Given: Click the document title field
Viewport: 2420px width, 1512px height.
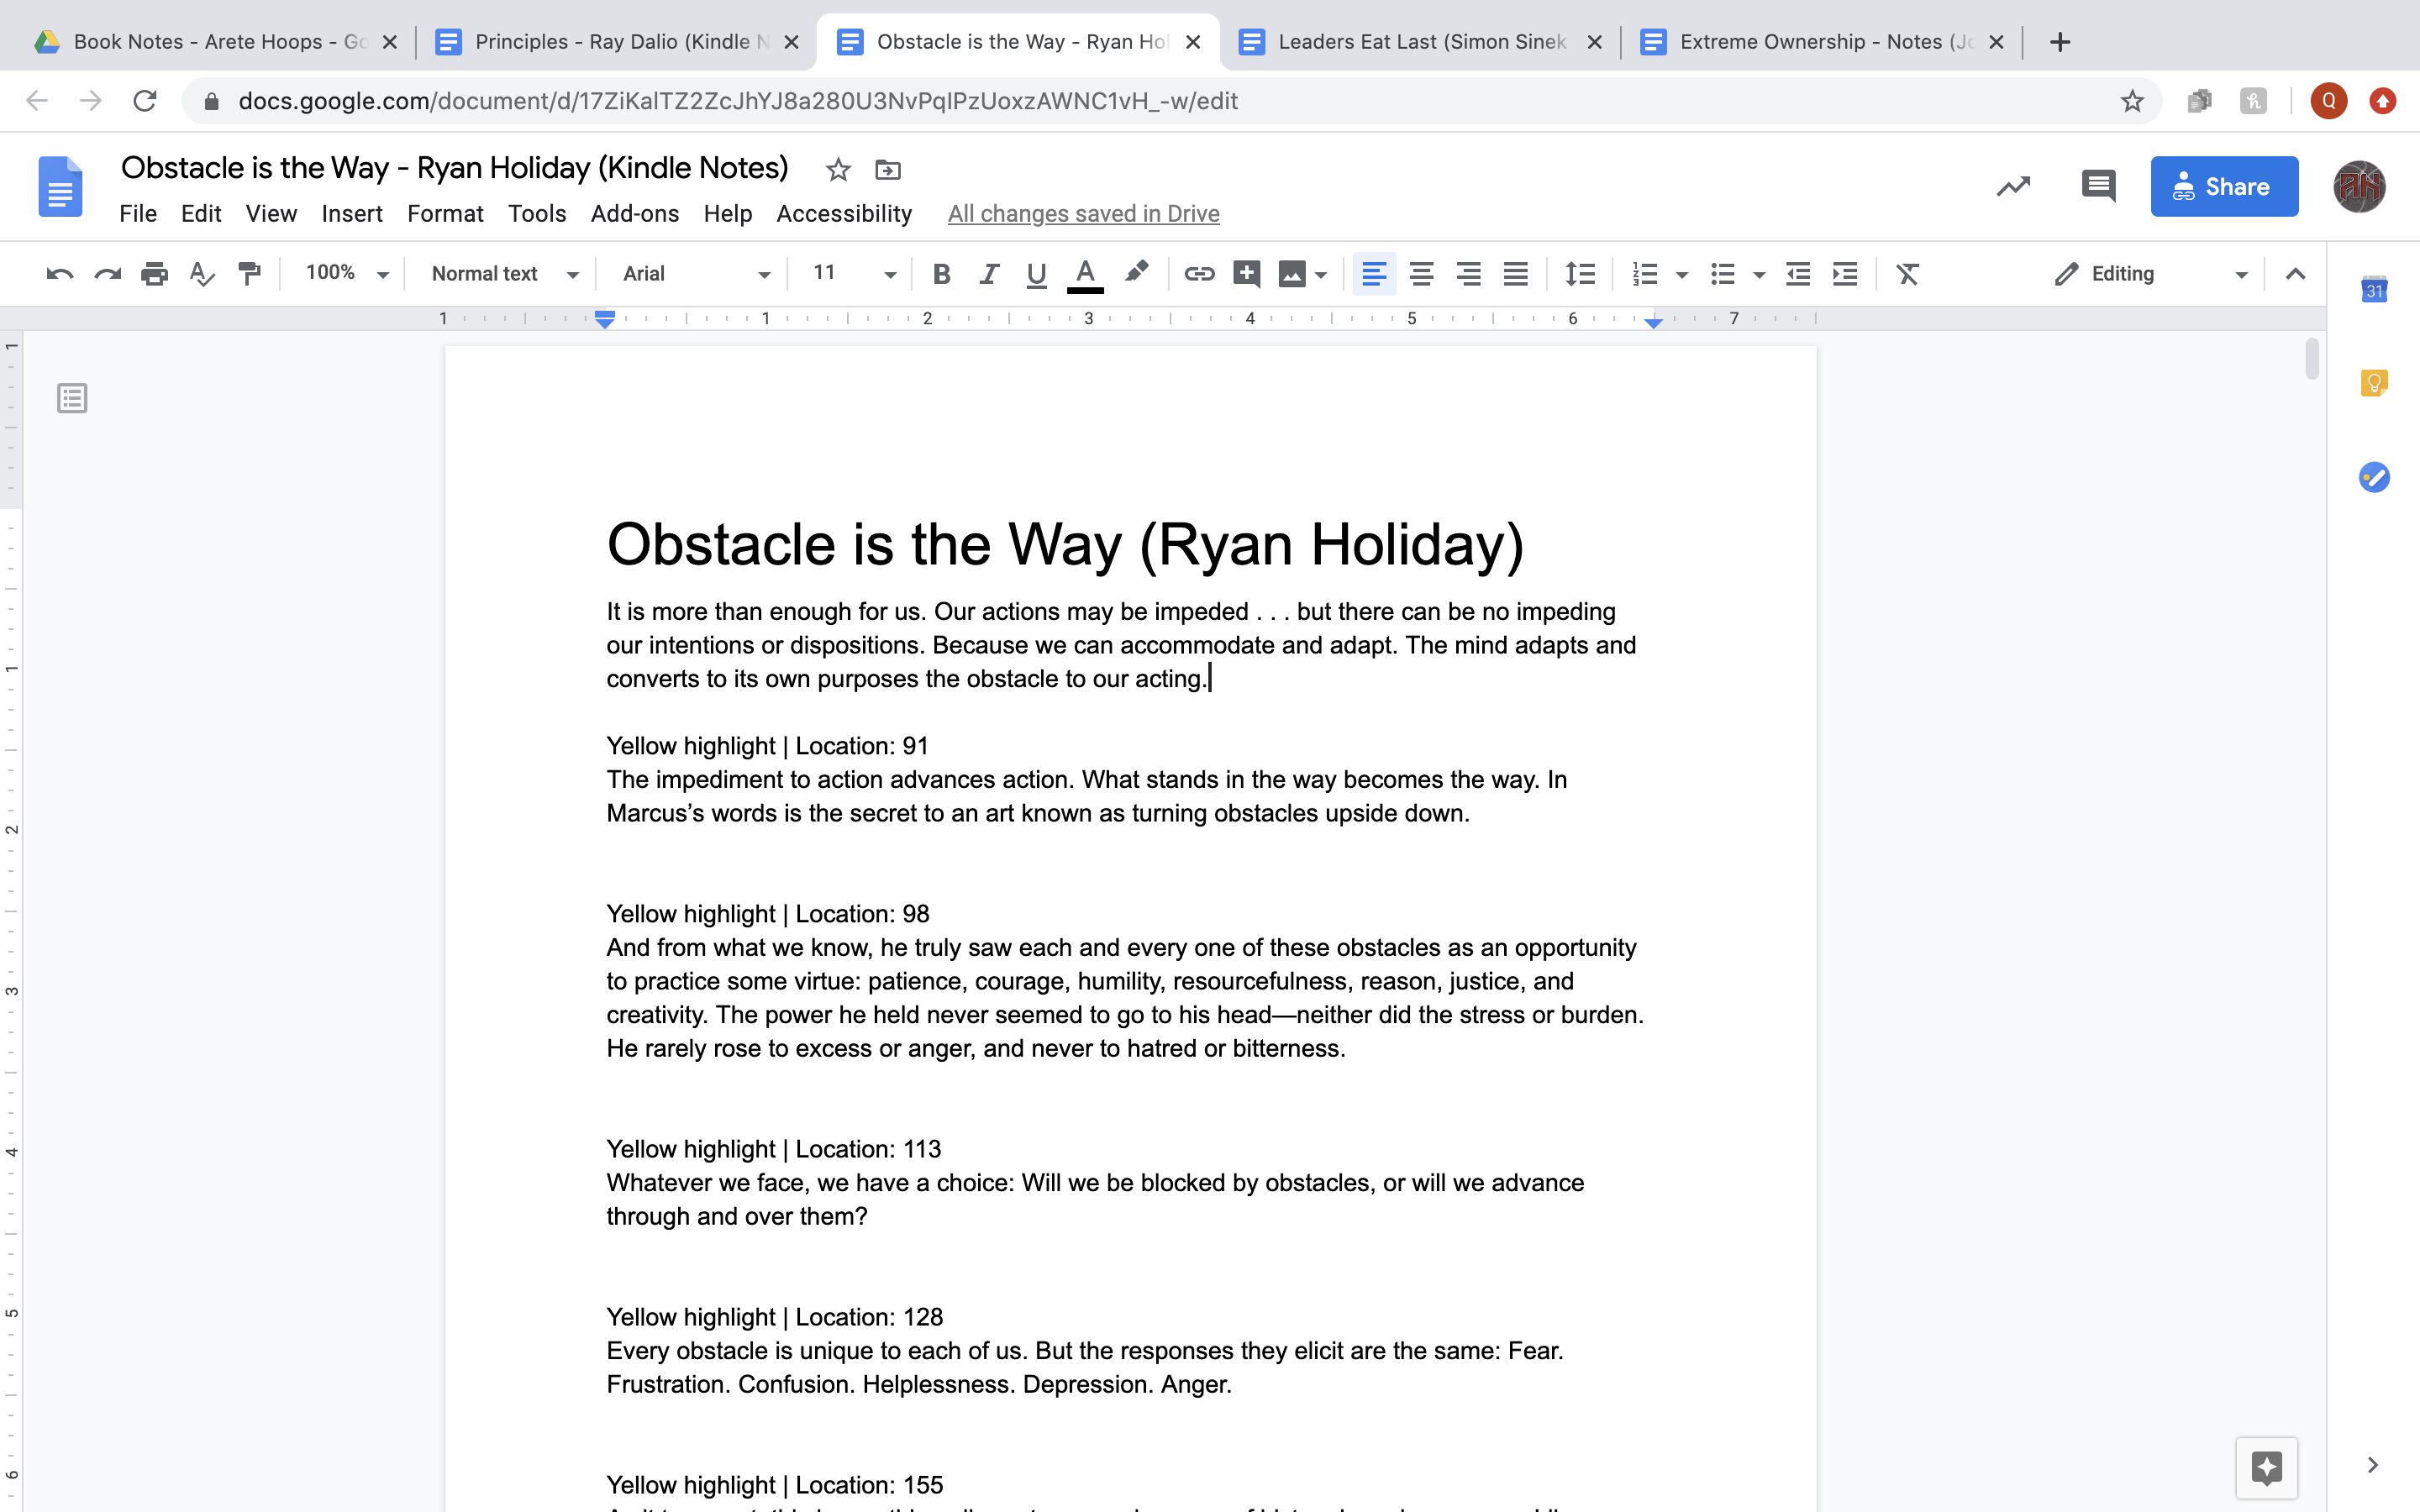Looking at the screenshot, I should [x=454, y=168].
